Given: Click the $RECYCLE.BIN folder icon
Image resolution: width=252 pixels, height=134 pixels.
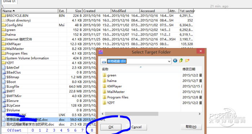Looking at the screenshot, I should (x=4, y=15).
